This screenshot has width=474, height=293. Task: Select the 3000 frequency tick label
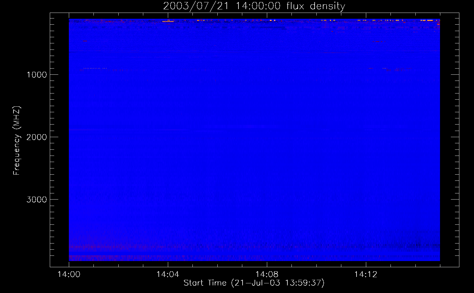pyautogui.click(x=37, y=200)
